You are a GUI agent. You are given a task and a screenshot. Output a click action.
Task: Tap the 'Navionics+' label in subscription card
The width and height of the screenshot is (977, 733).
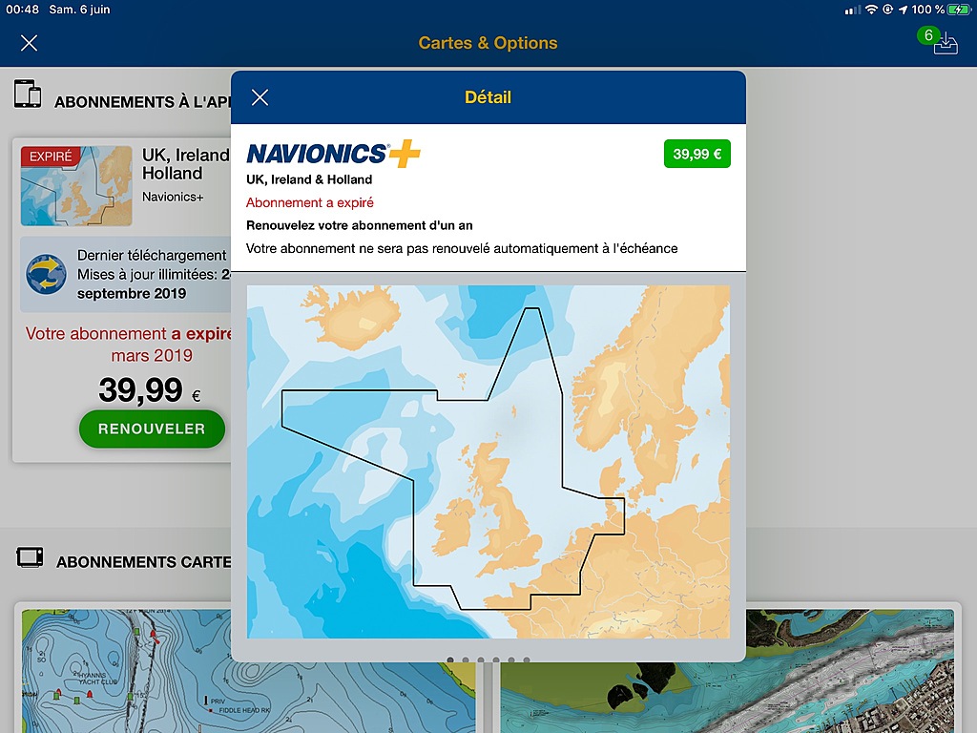coord(173,197)
